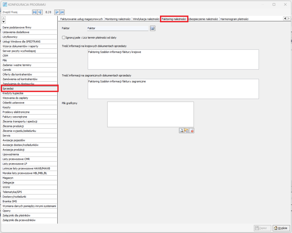The width and height of the screenshot is (292, 233).
Task: Switch to Ubezpieczenie należności tab
Action: pos(203,19)
